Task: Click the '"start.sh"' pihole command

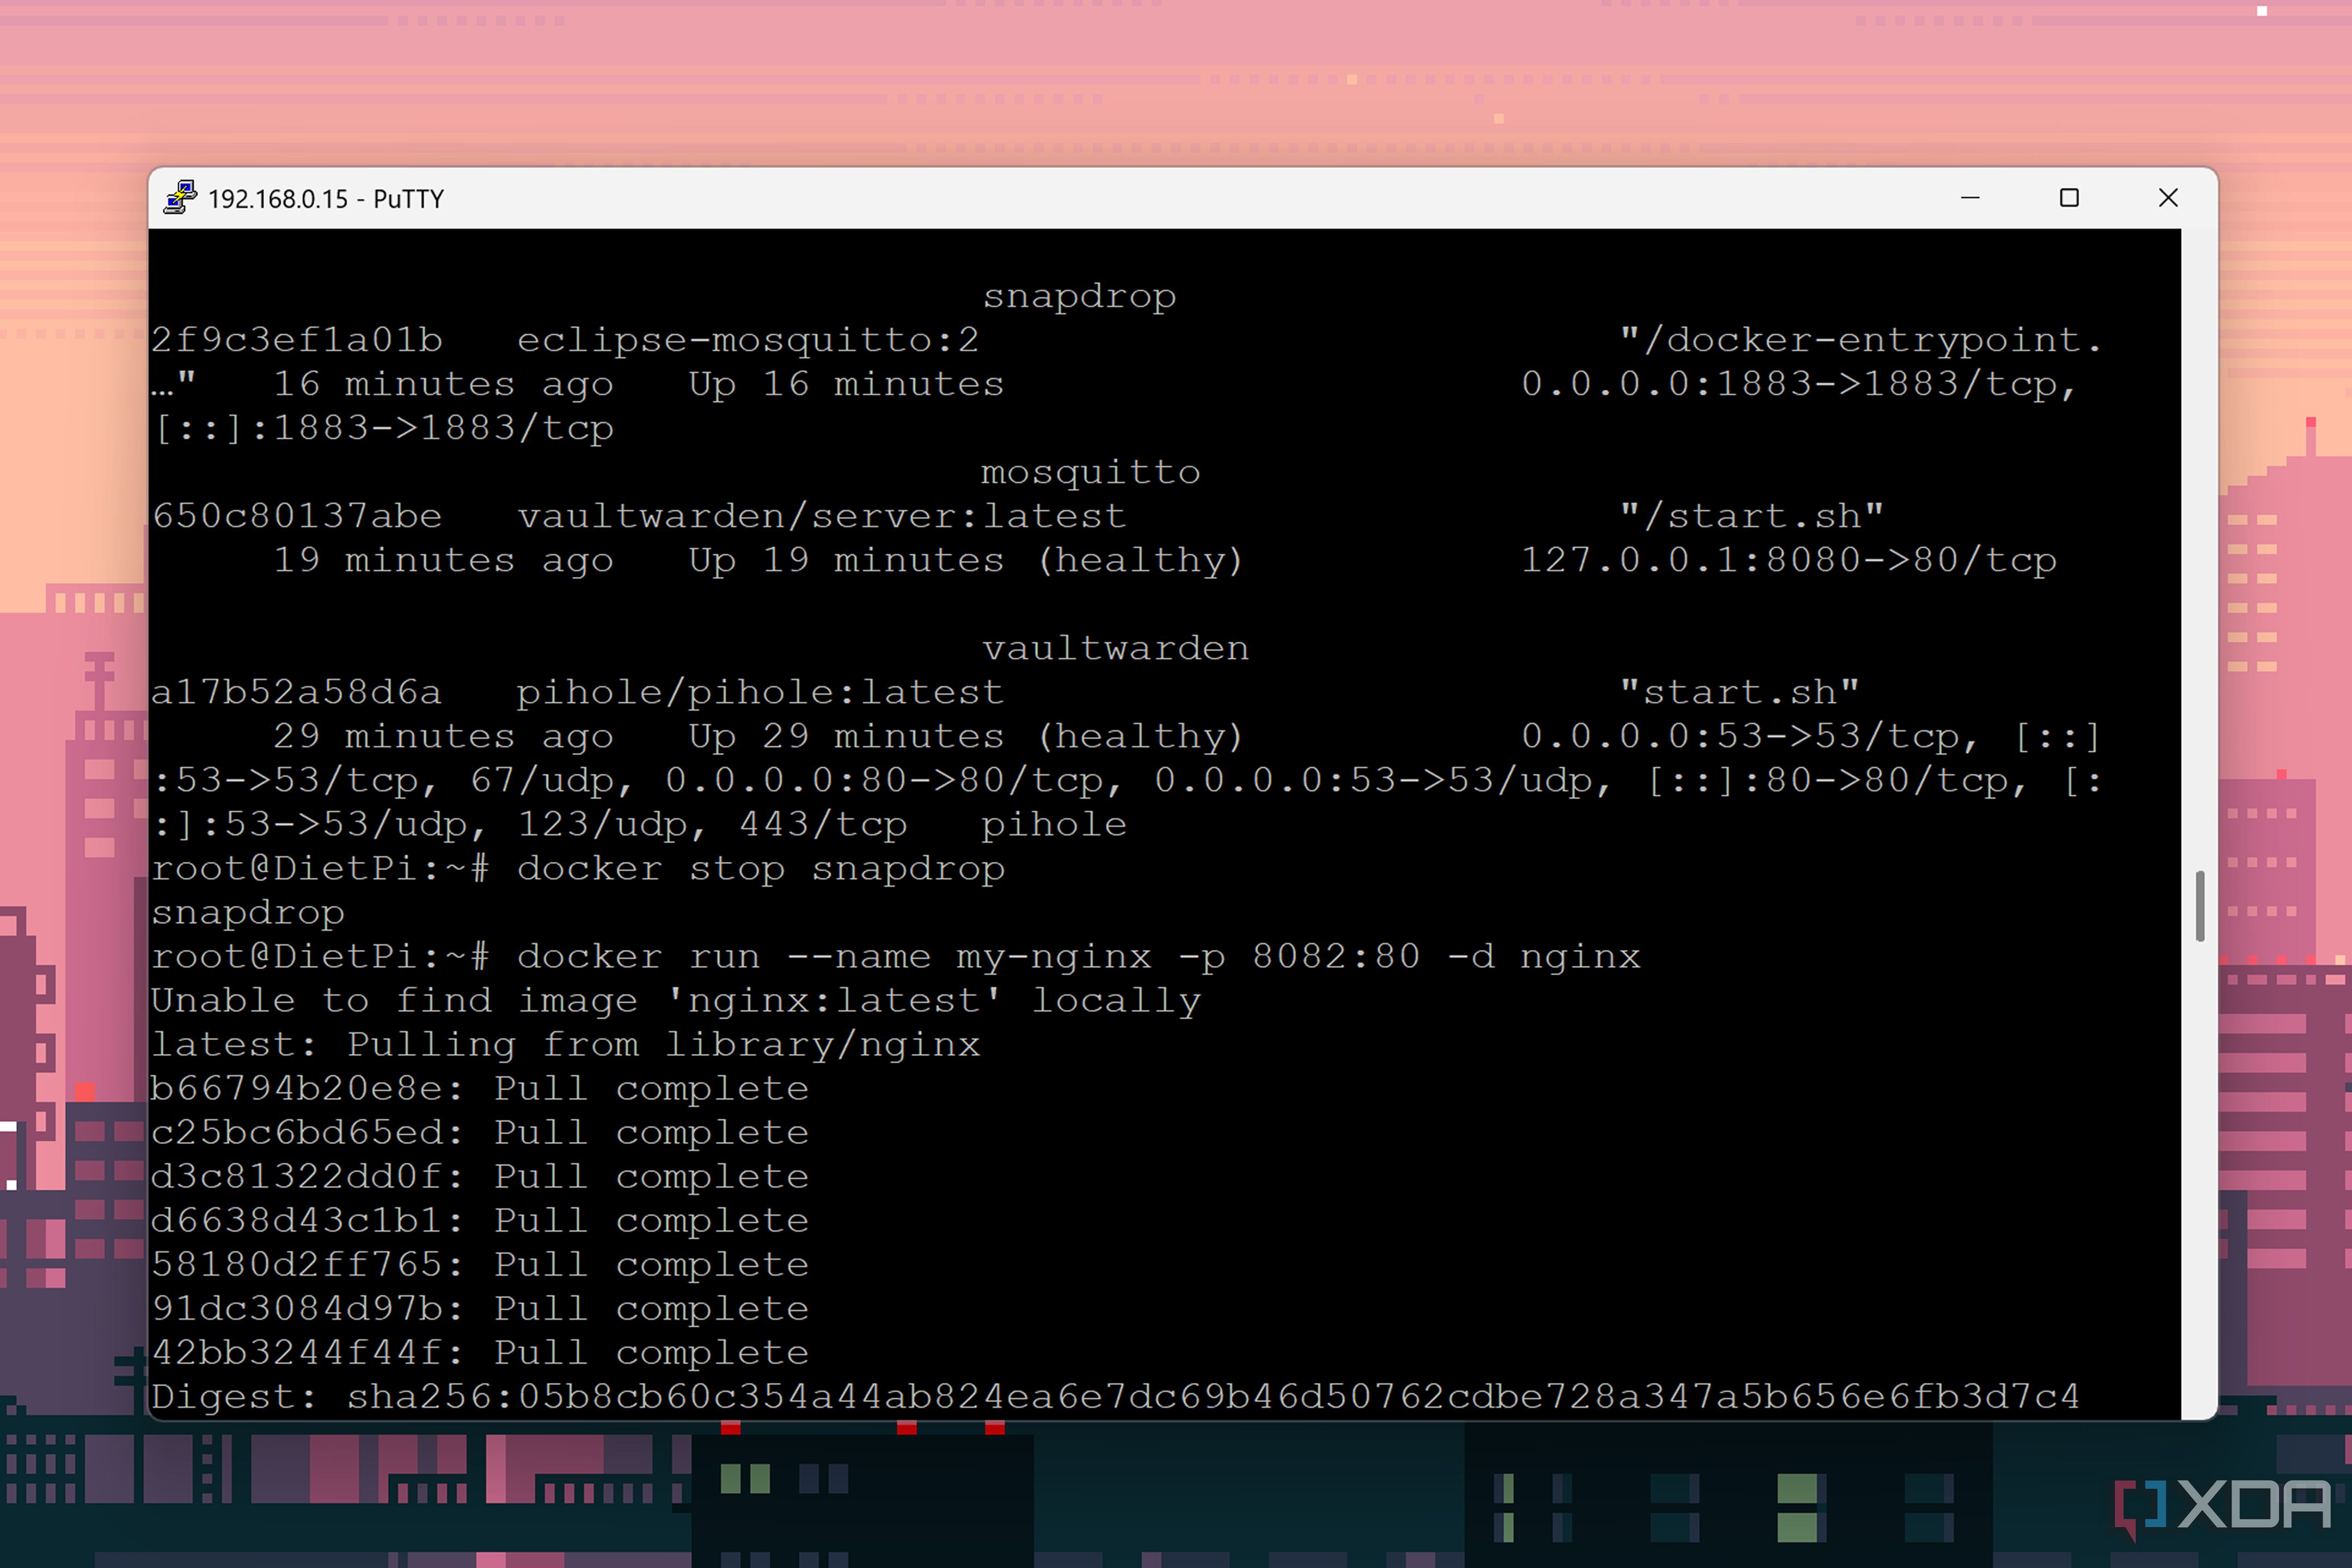Action: click(x=1740, y=692)
